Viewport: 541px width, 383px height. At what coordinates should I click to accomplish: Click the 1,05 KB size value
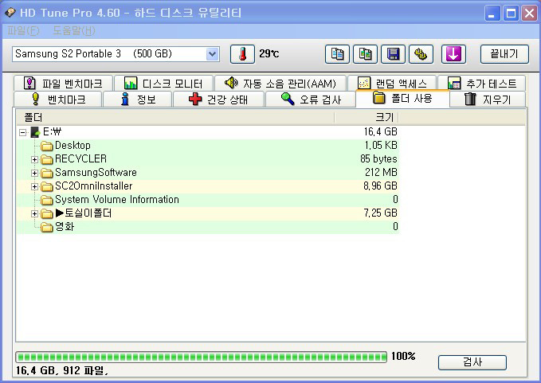click(x=382, y=146)
